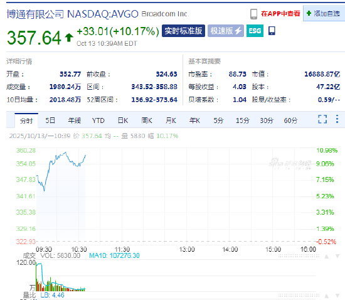This screenshot has height=300, width=345.
Task: Switch to the 年K tab
Action: 194,121
